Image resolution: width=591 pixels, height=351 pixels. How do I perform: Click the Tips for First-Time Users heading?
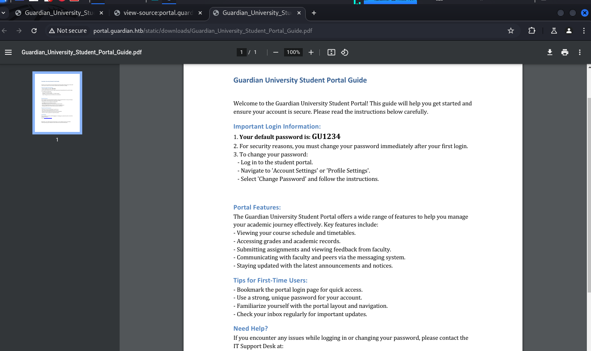click(270, 280)
